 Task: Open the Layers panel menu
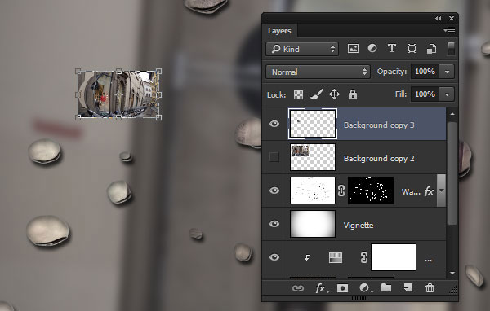[x=449, y=31]
